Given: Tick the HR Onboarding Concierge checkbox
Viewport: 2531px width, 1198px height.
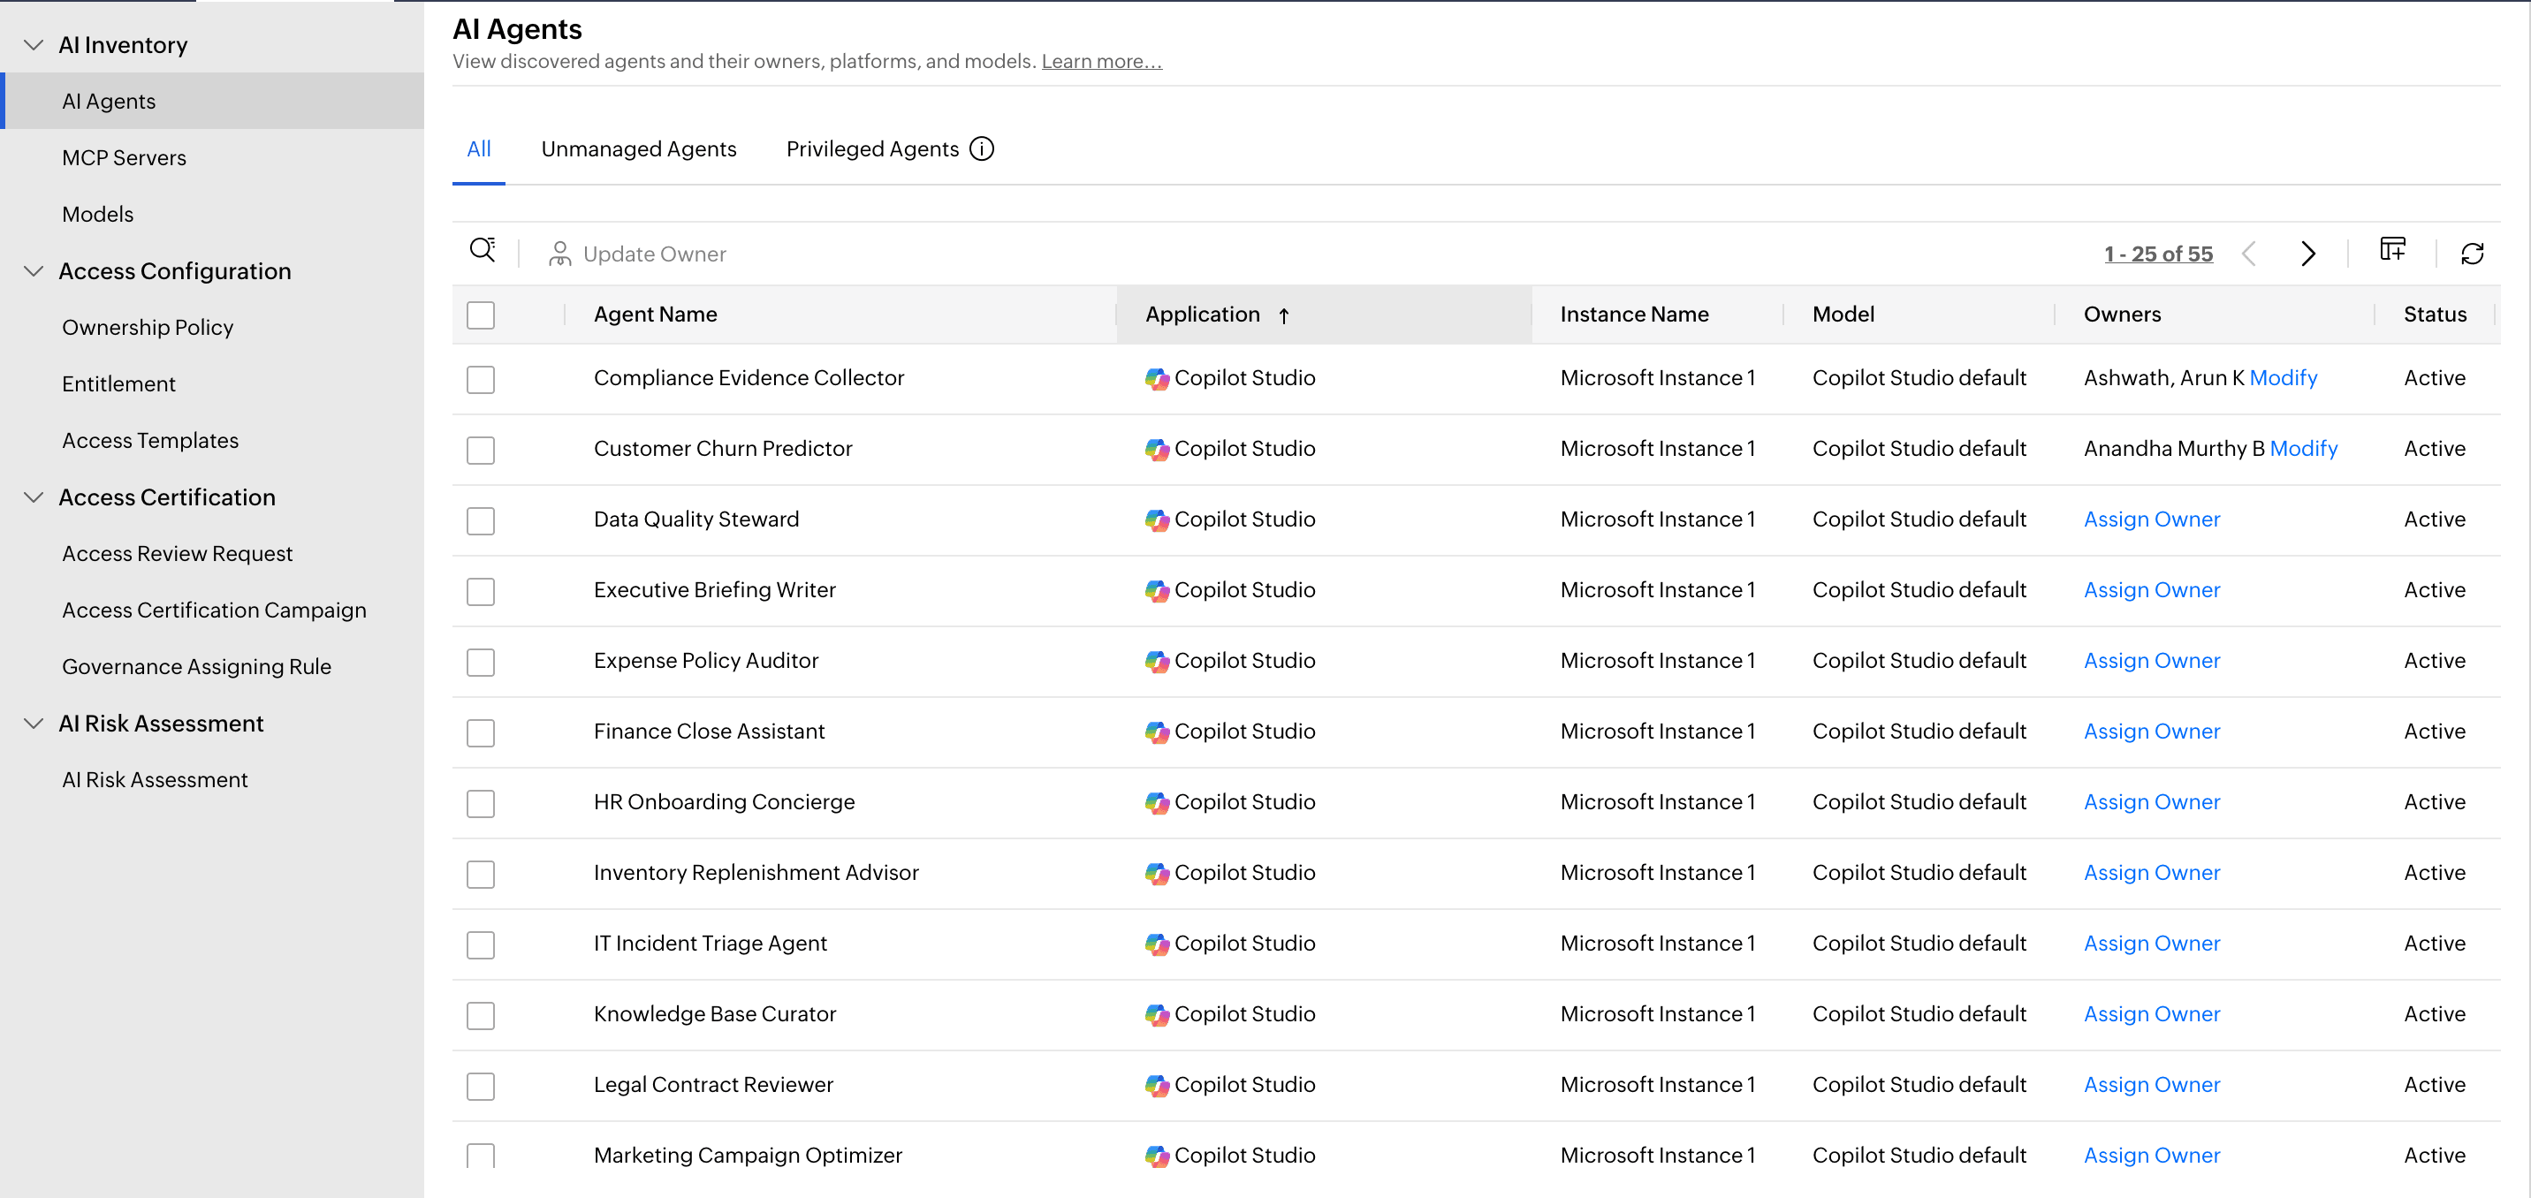Looking at the screenshot, I should 481,803.
